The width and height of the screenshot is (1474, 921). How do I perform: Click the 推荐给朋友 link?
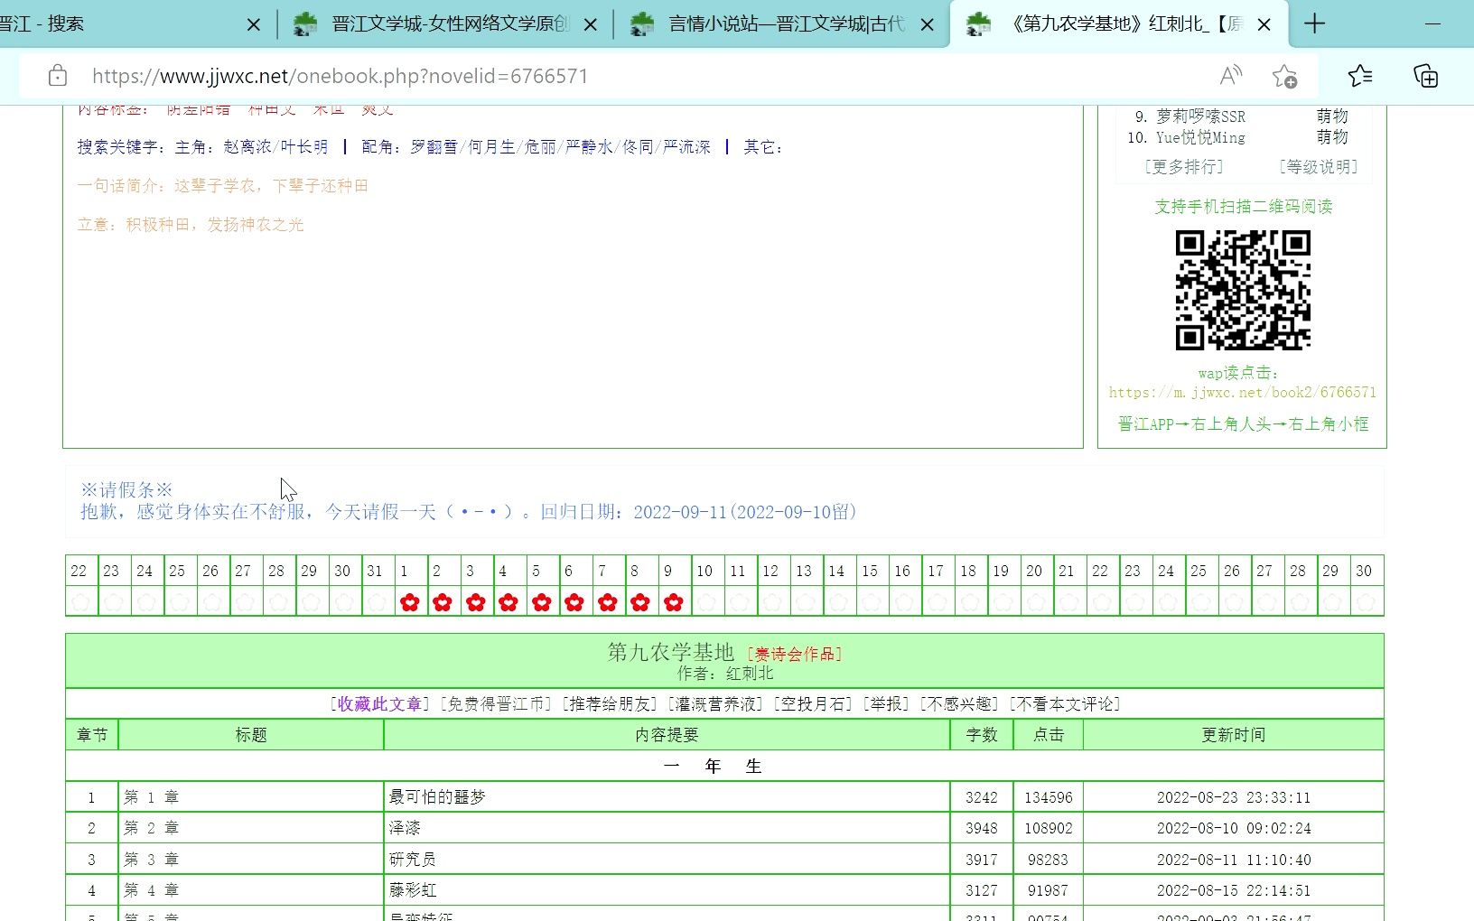tap(611, 704)
